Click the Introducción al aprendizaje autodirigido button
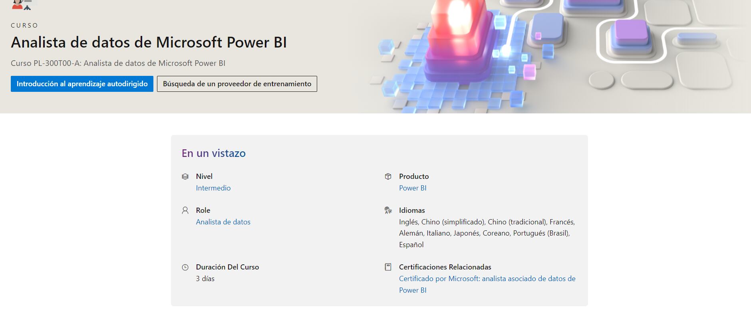This screenshot has height=325, width=751. tap(82, 84)
